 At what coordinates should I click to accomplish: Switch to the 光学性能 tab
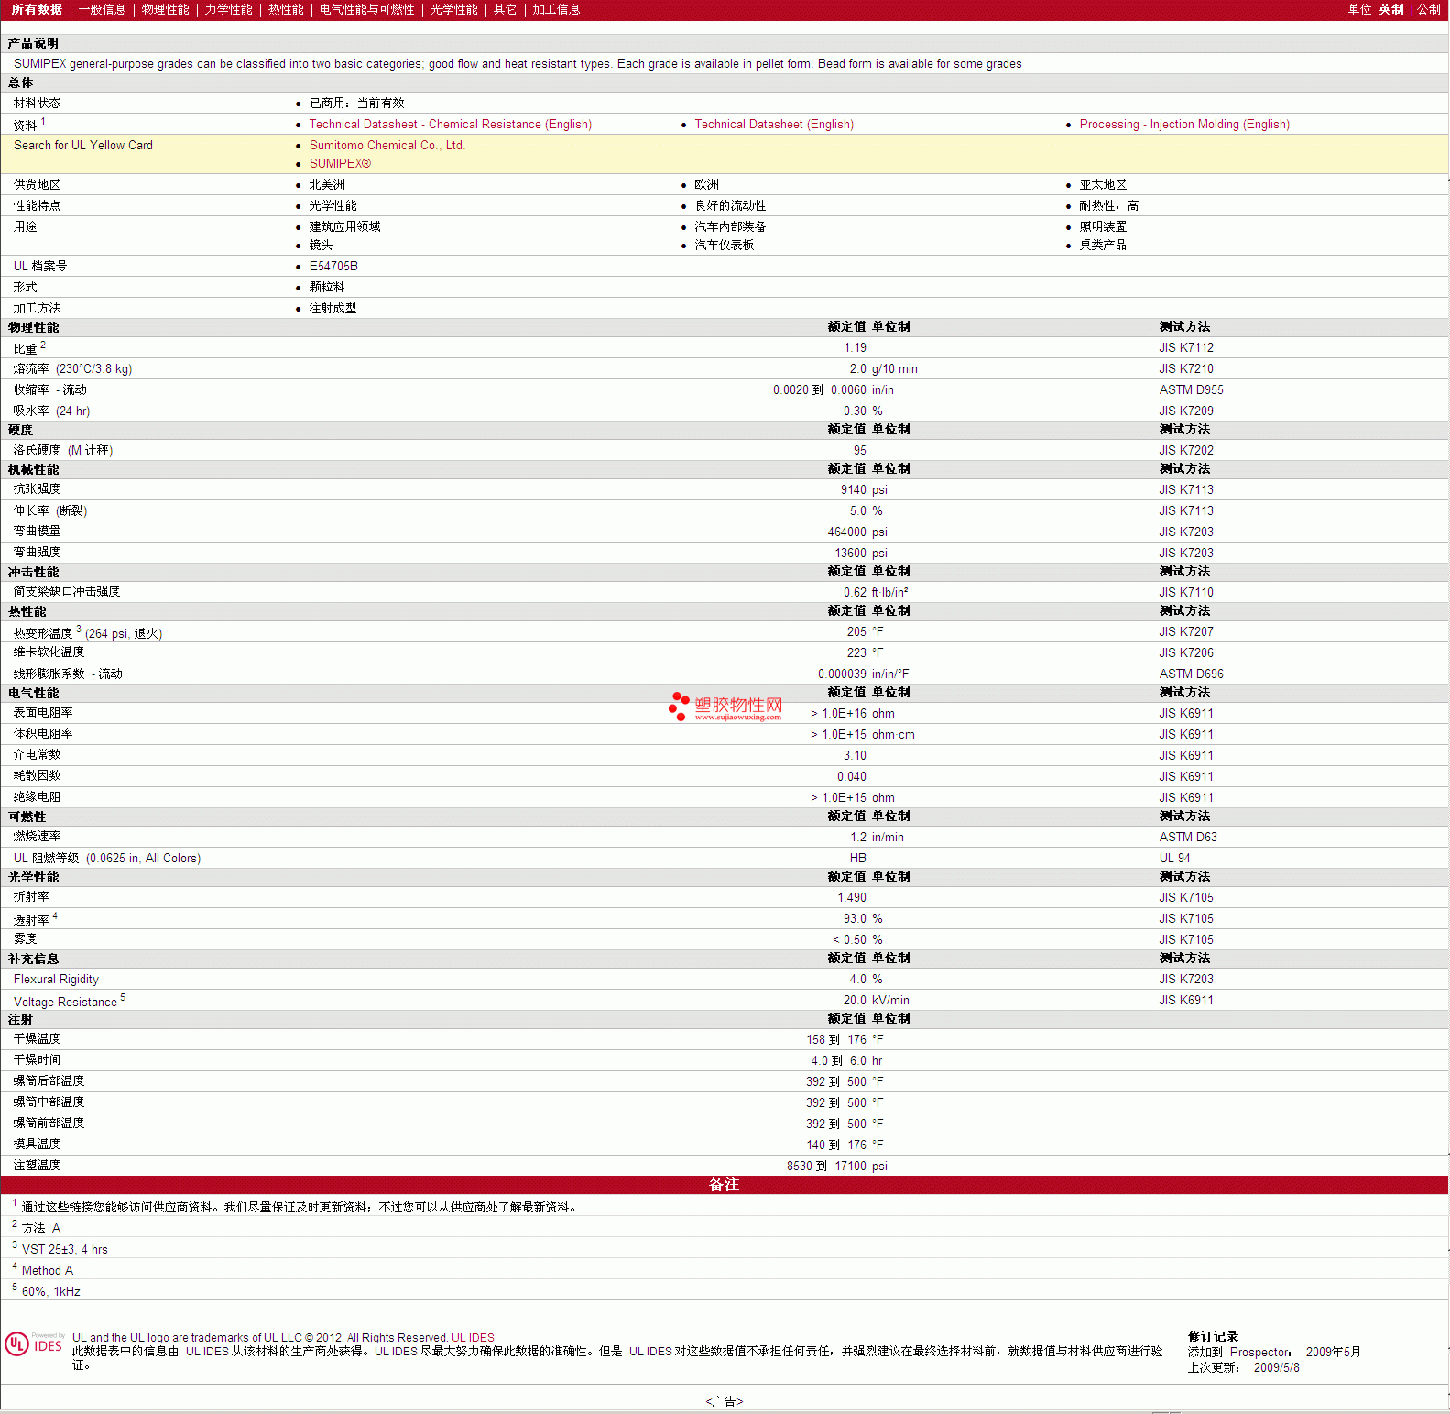(453, 10)
